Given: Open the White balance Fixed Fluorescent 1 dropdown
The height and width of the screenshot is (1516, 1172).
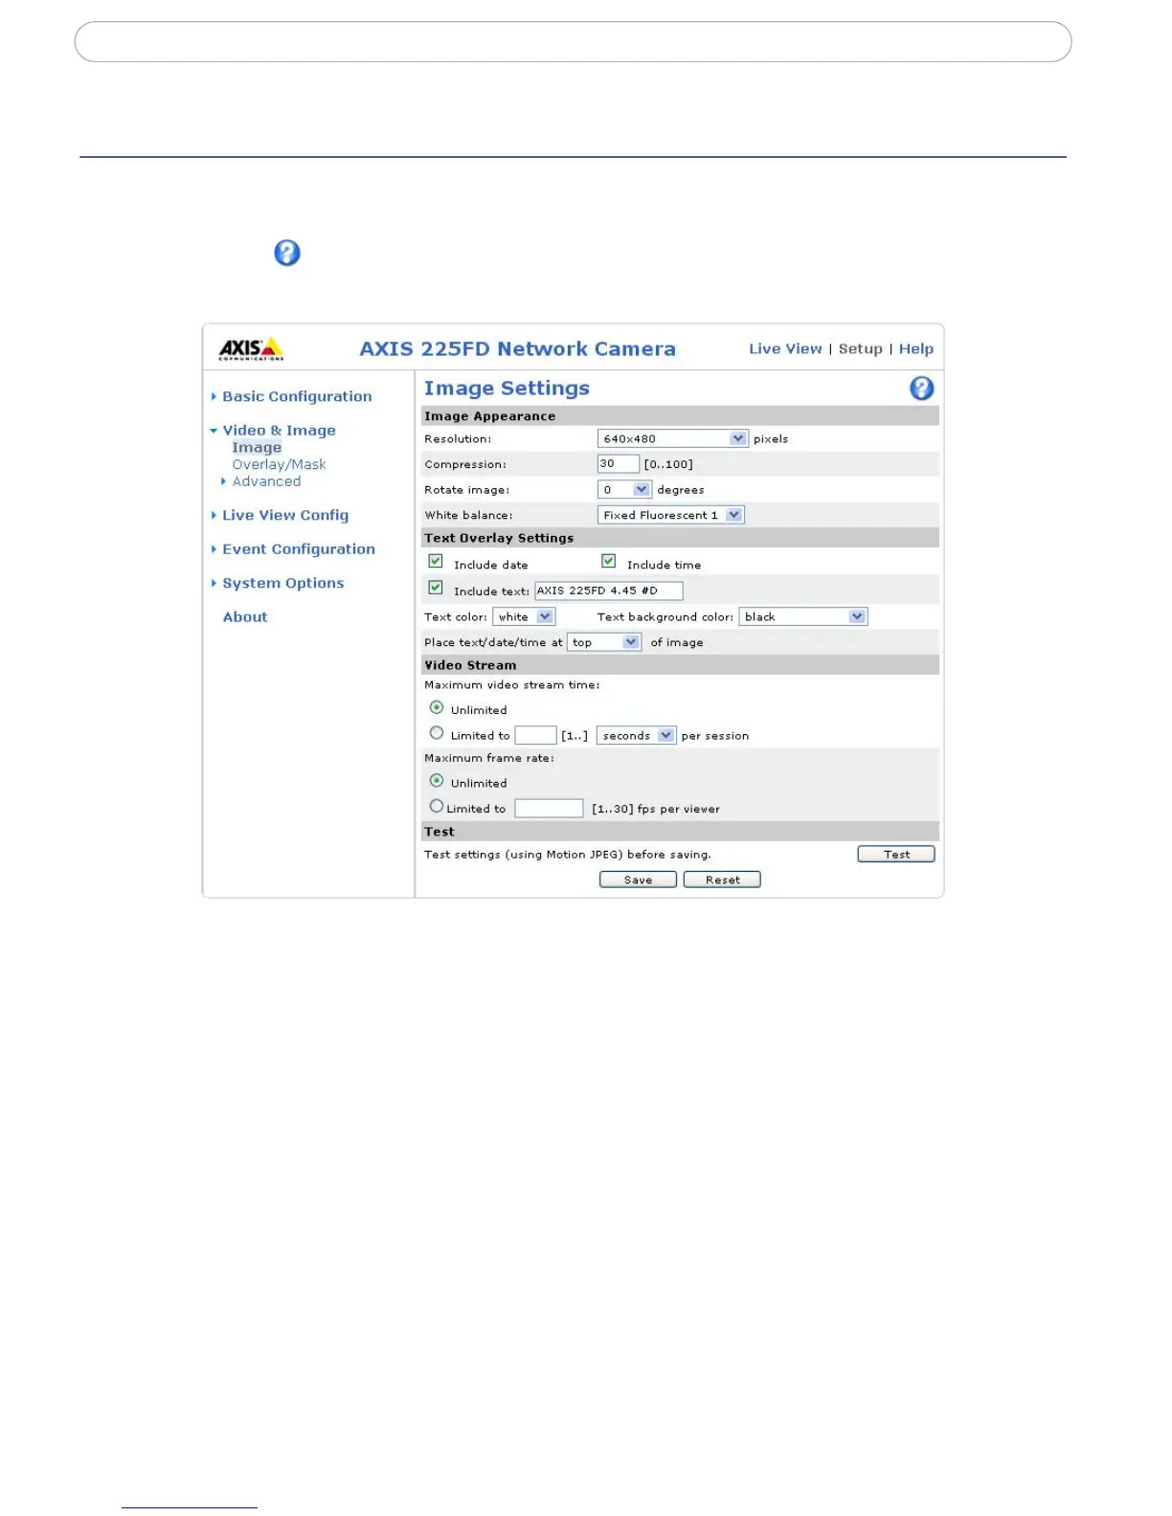Looking at the screenshot, I should [x=670, y=515].
